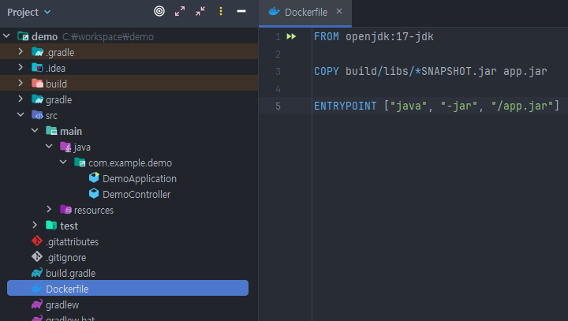
Task: Hide the Project tool window with the minimize dash
Action: pos(241,11)
